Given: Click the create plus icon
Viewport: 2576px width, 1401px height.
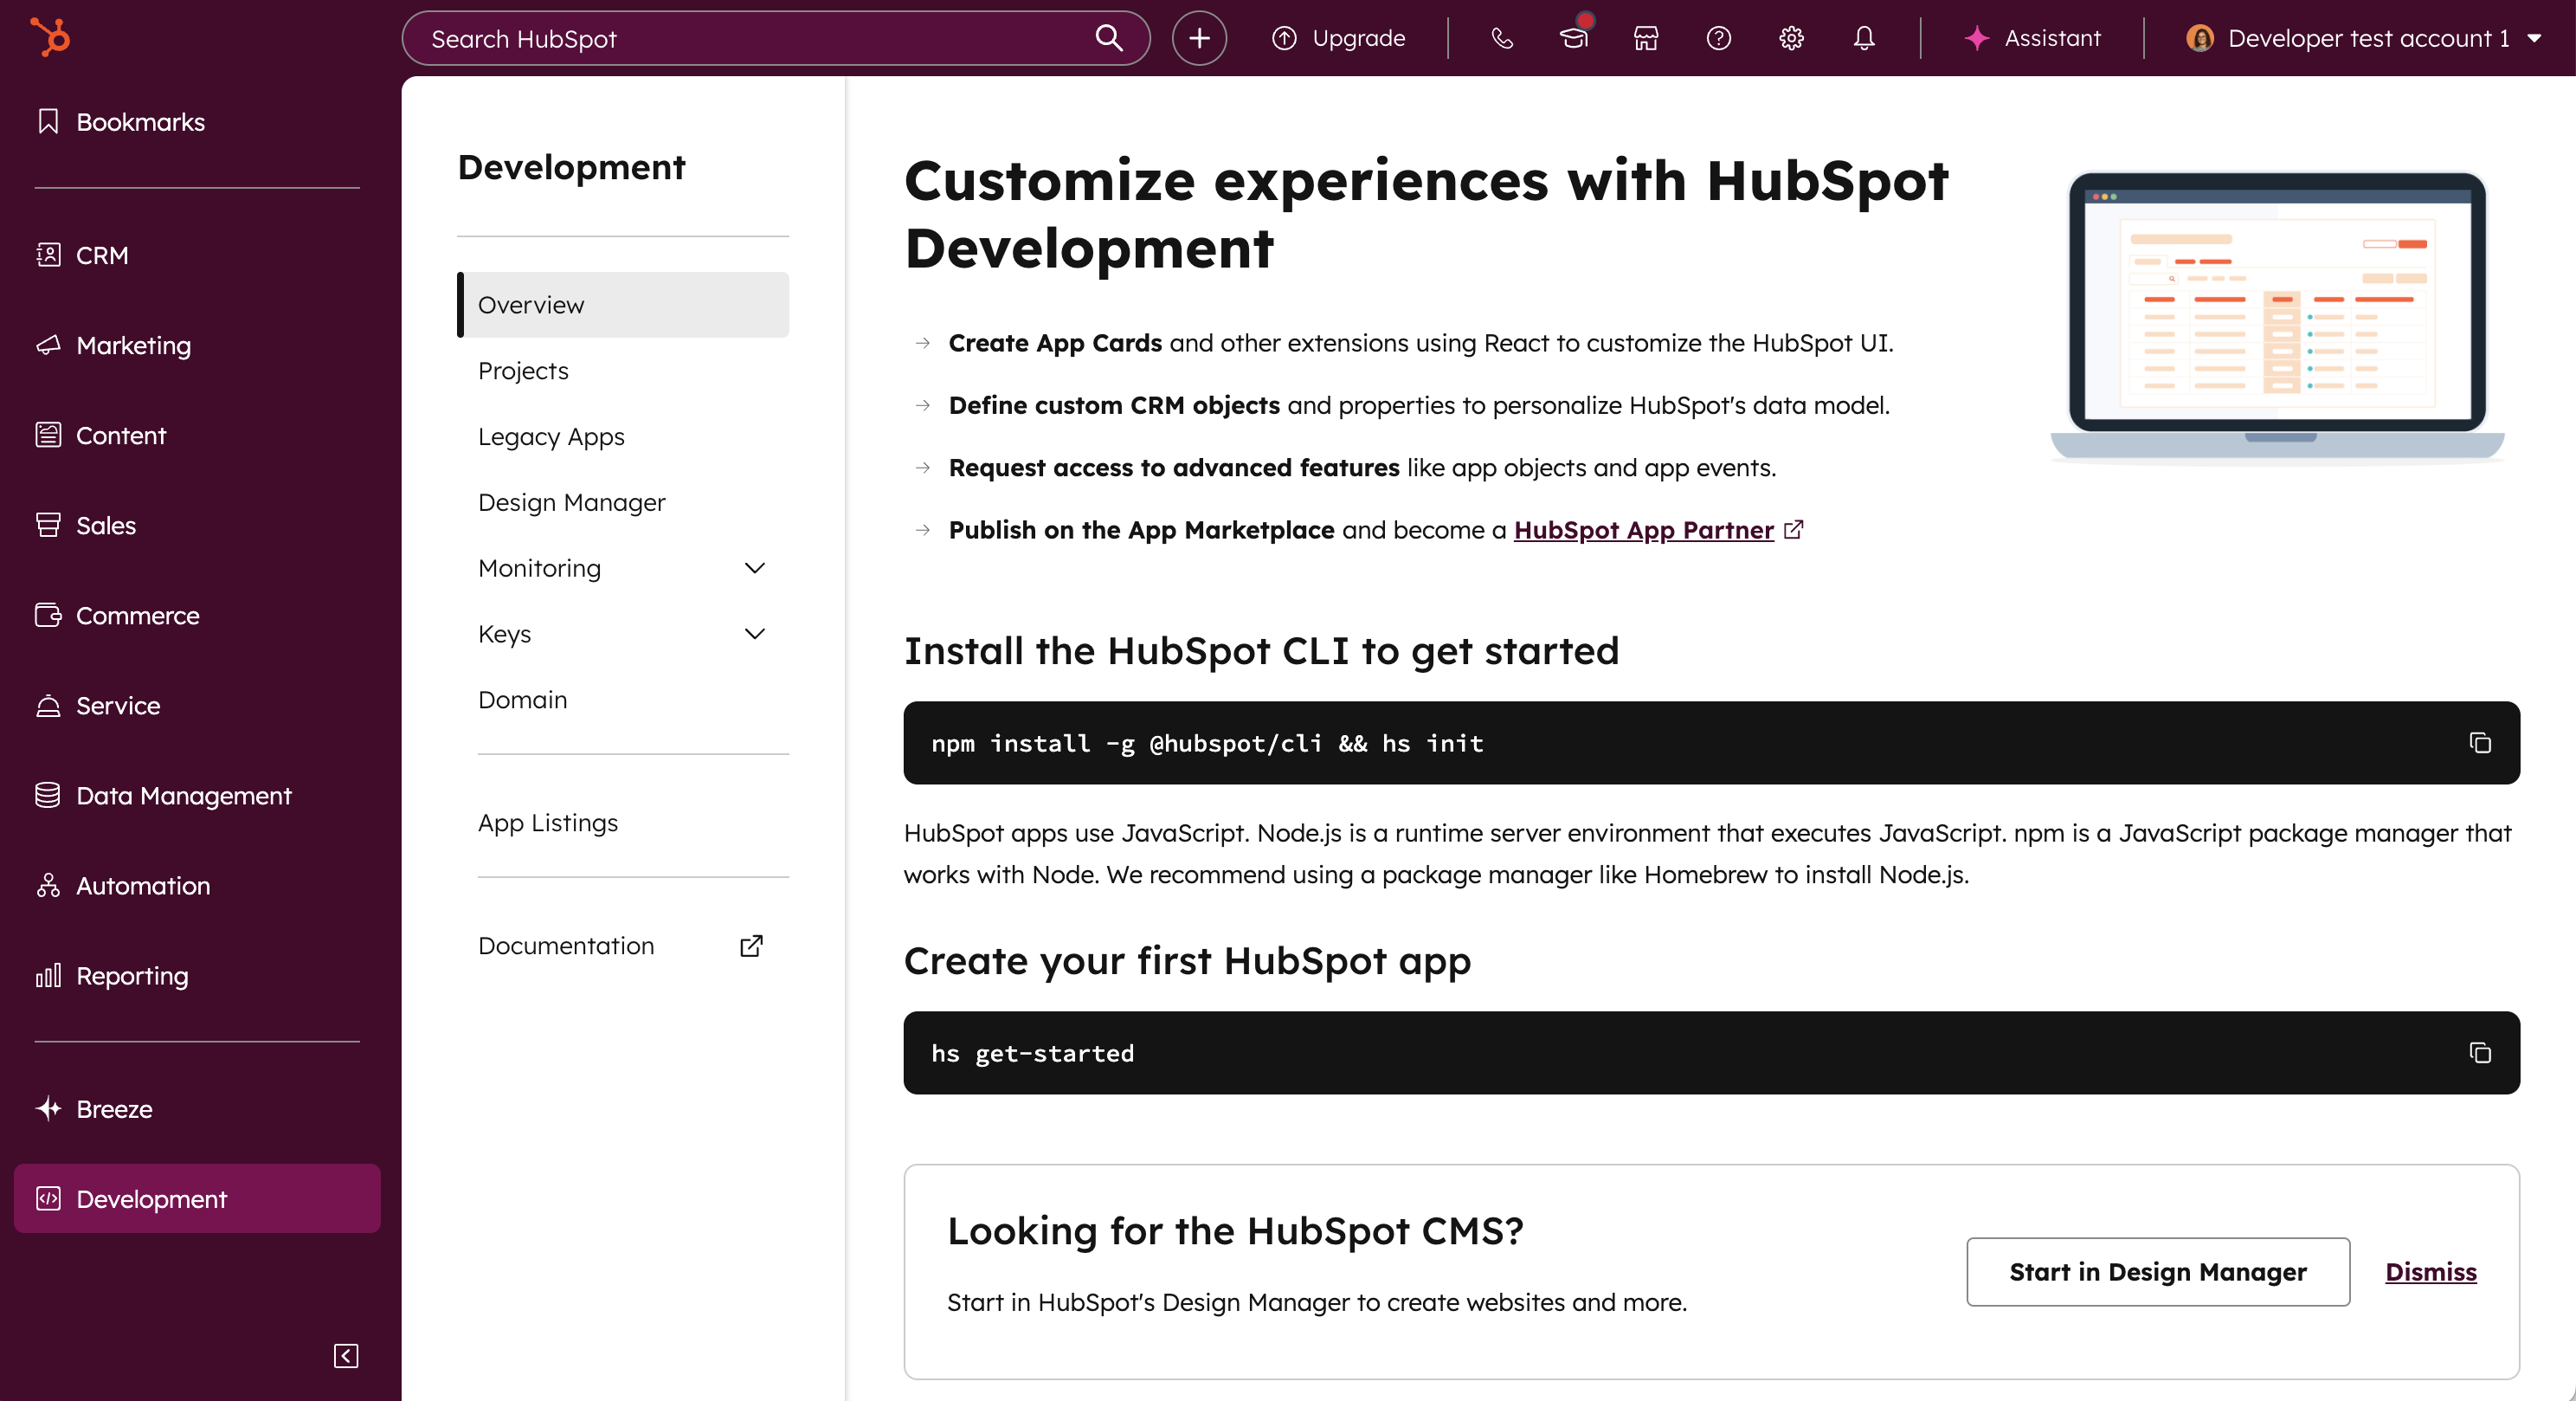Looking at the screenshot, I should click(x=1198, y=38).
